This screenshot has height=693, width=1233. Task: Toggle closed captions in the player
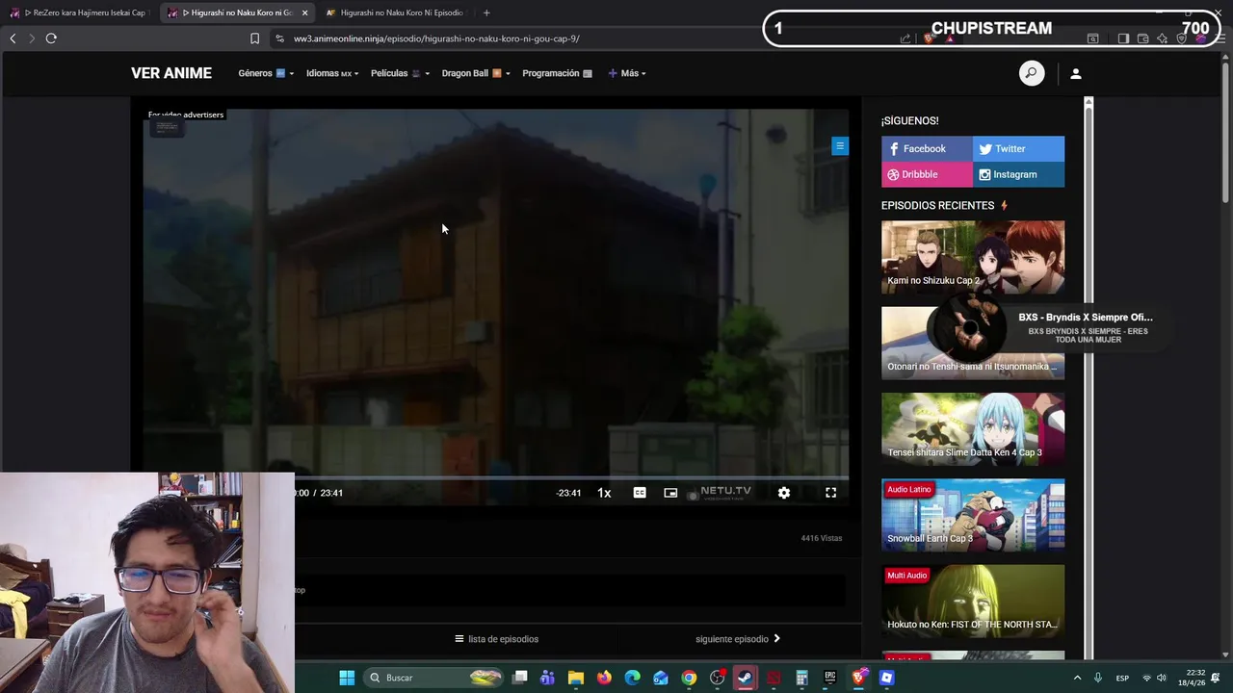tap(640, 493)
